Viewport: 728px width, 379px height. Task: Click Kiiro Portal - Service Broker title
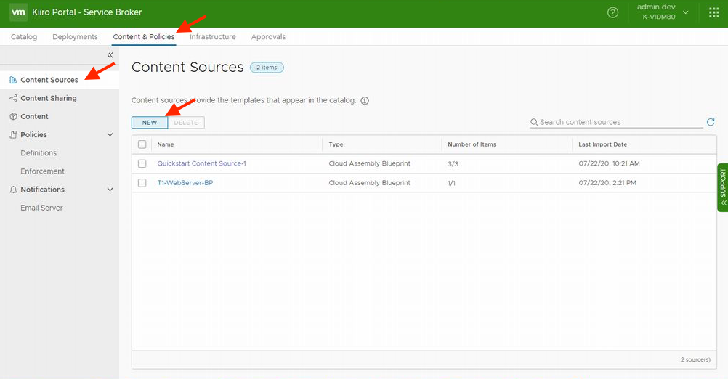tap(86, 12)
